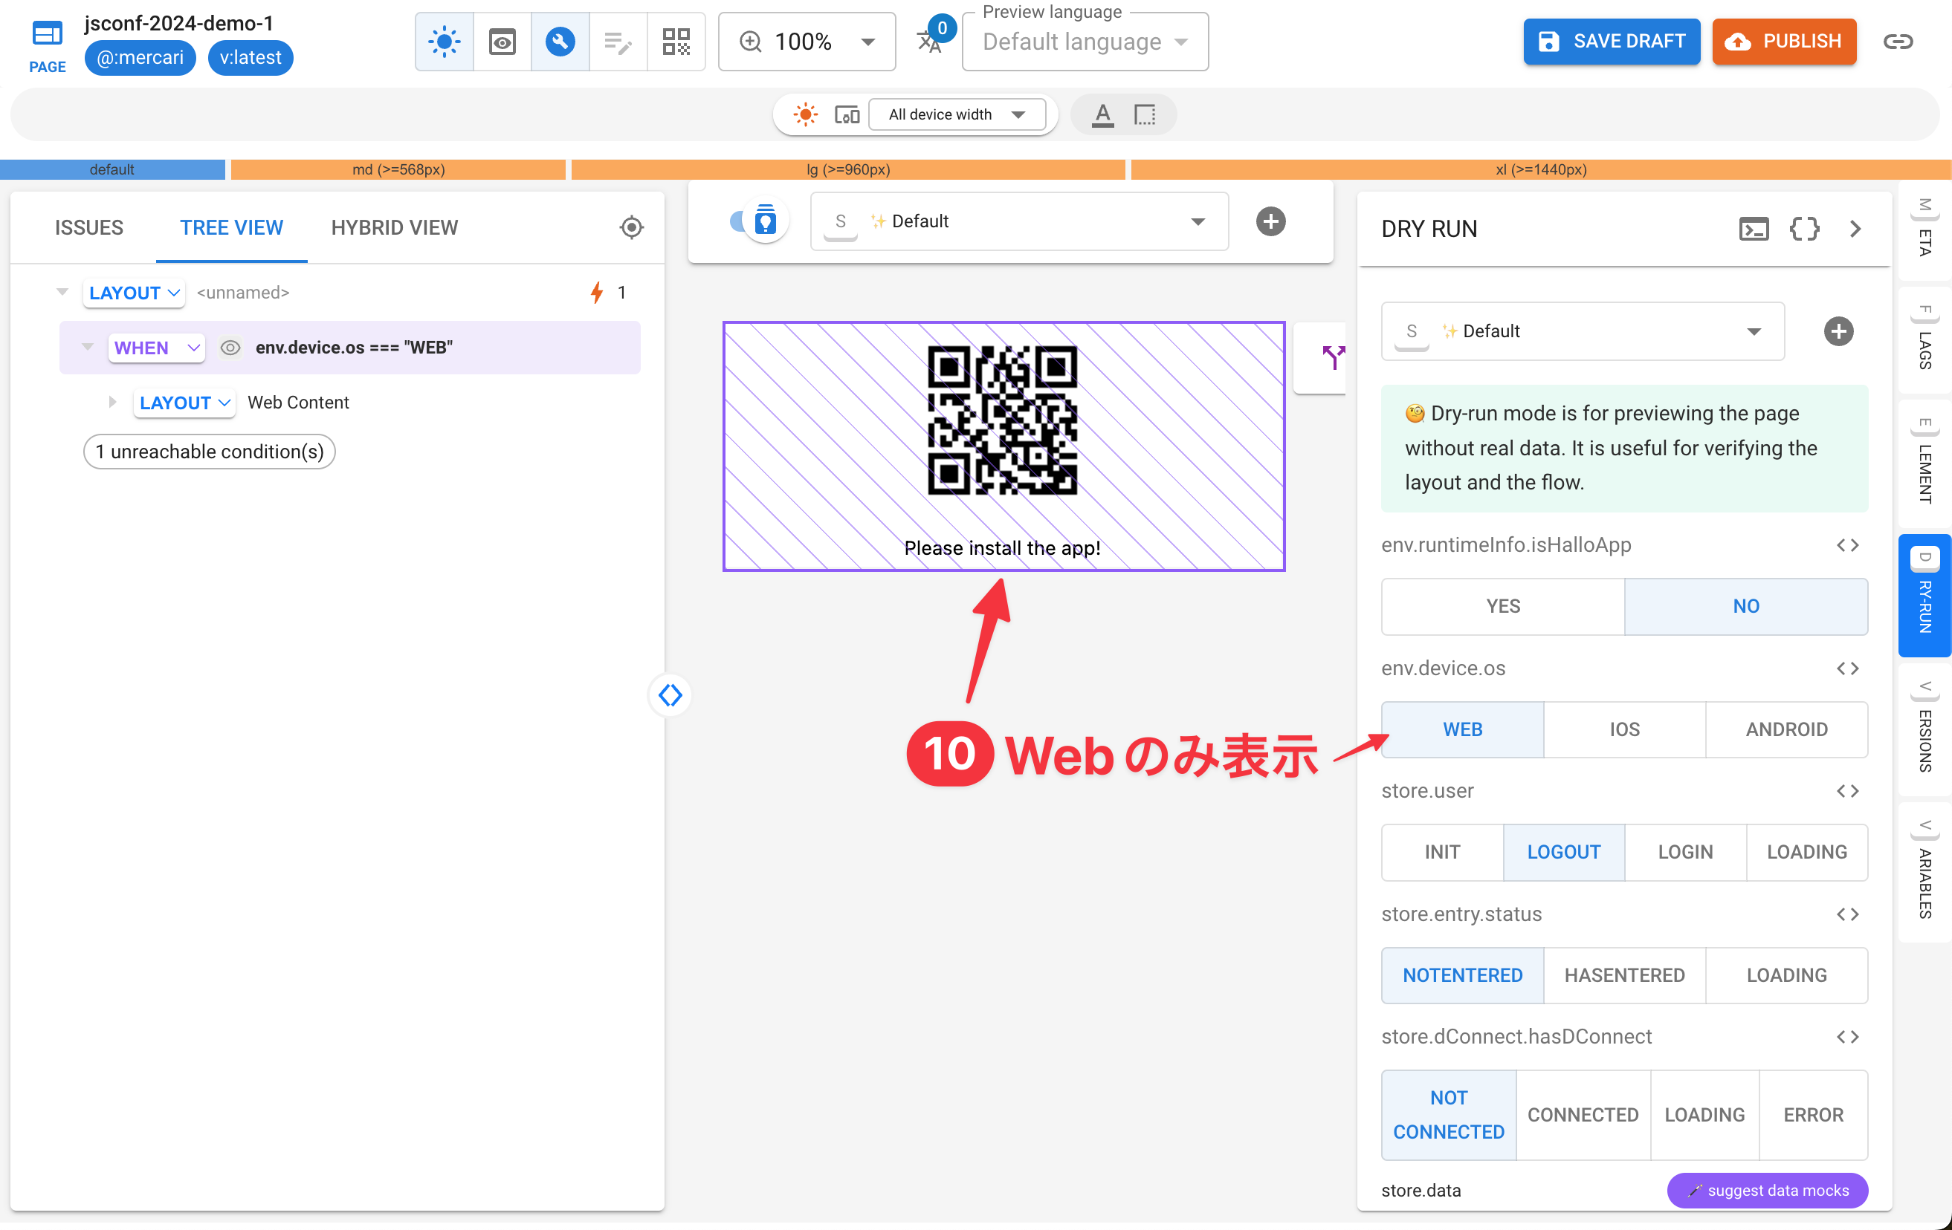Show code for env.device.os
The height and width of the screenshot is (1230, 1952).
1847,668
